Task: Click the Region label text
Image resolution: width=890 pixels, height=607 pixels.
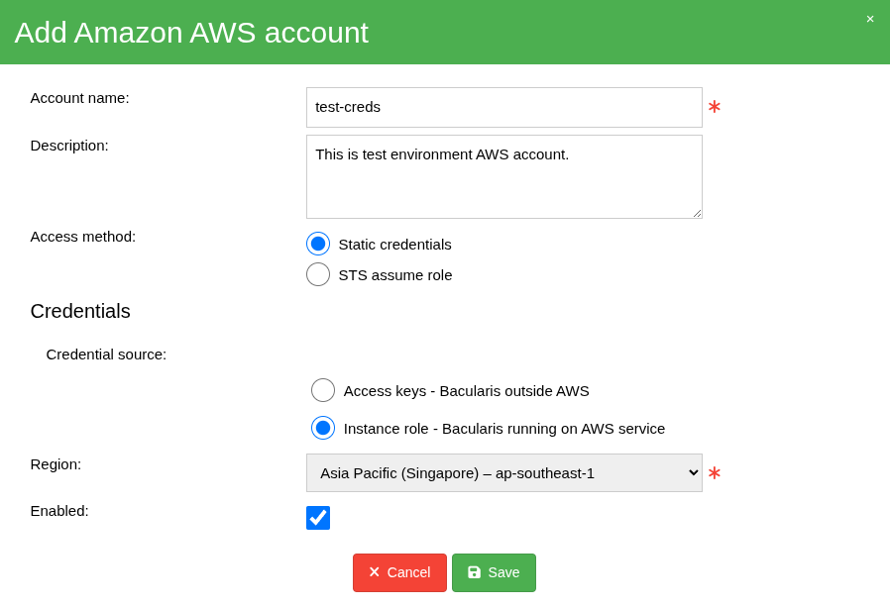Action: click(x=56, y=464)
